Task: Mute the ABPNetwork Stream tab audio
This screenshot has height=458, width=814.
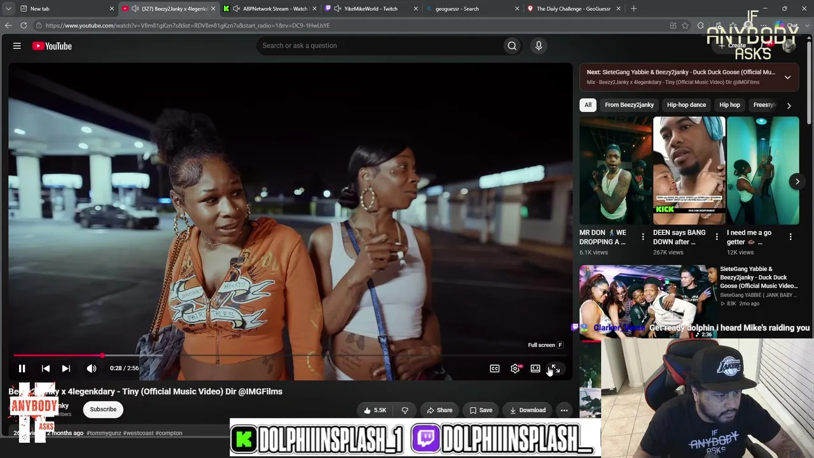Action: point(236,9)
